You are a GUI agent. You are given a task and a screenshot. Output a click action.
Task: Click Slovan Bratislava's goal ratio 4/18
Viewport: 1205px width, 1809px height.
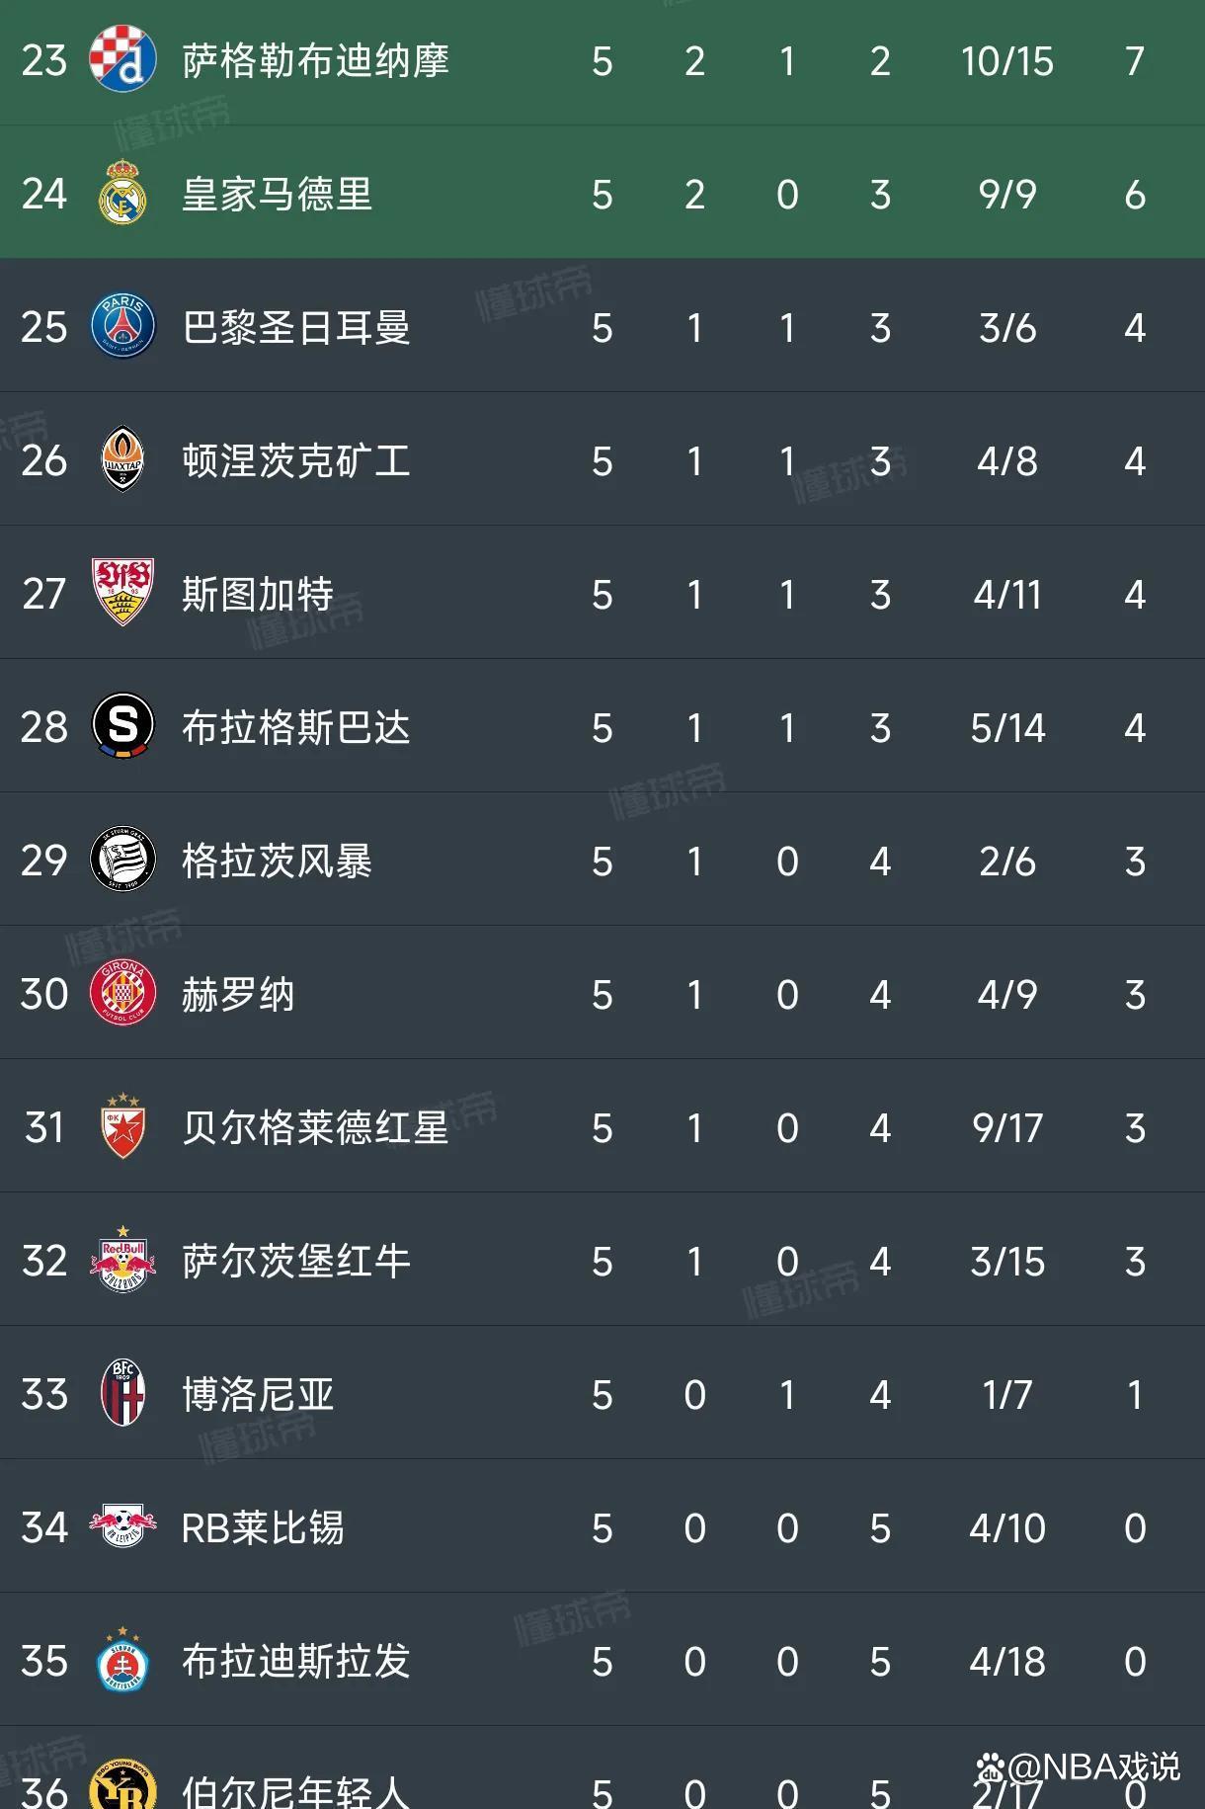point(1007,1662)
